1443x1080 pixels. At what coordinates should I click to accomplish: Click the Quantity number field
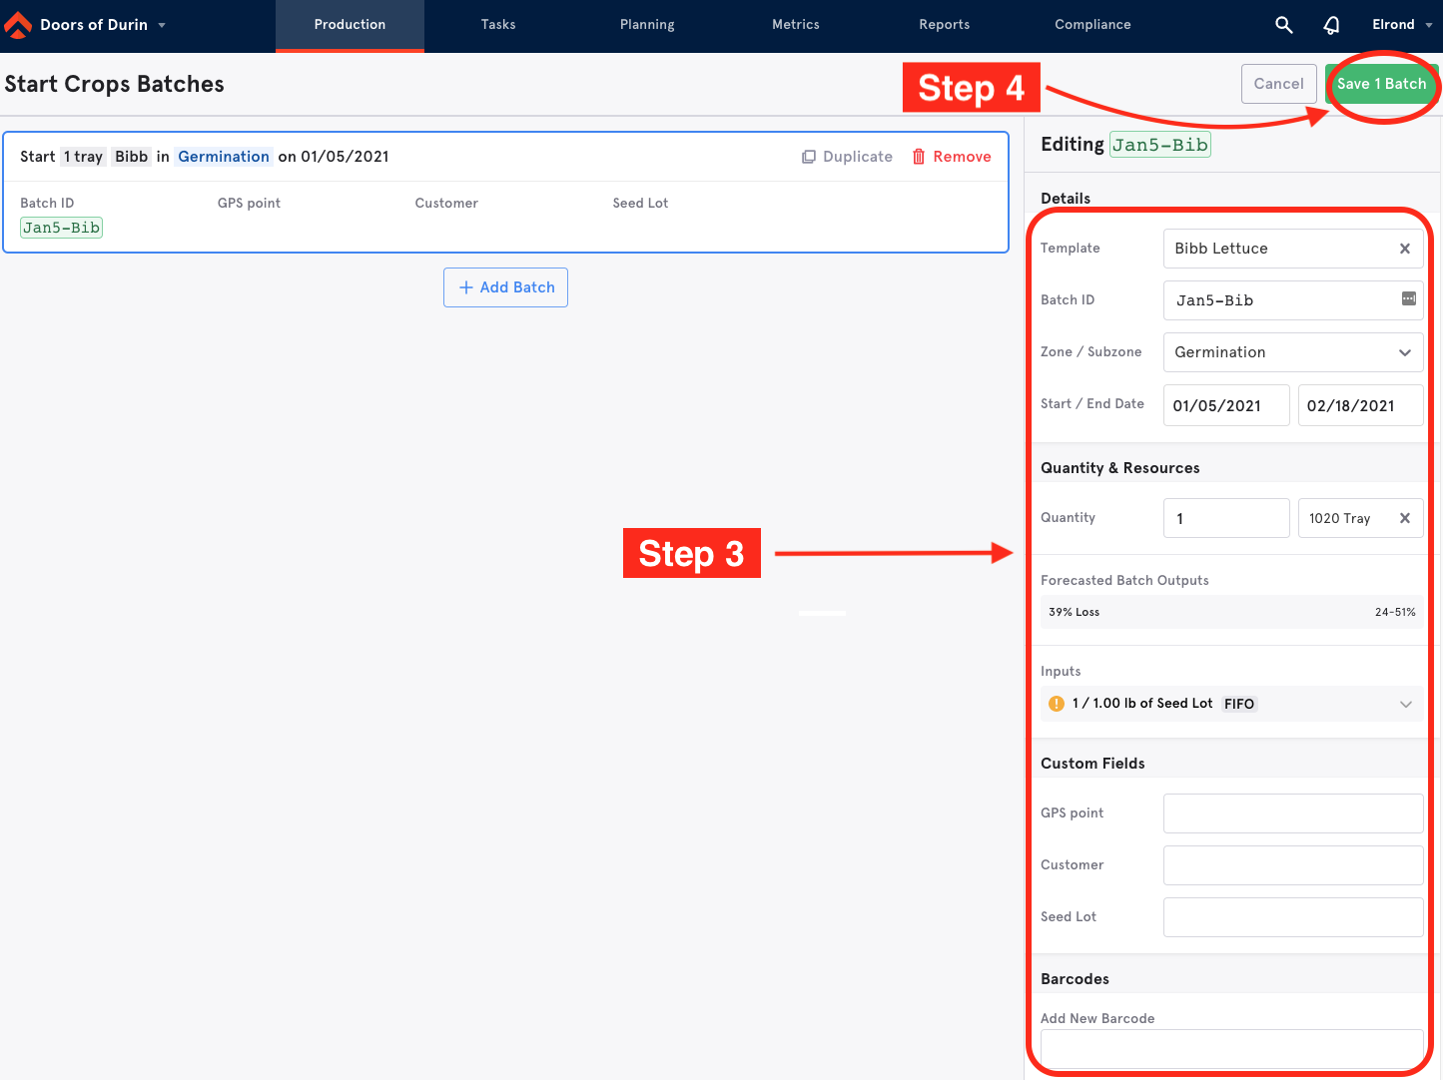1226,518
